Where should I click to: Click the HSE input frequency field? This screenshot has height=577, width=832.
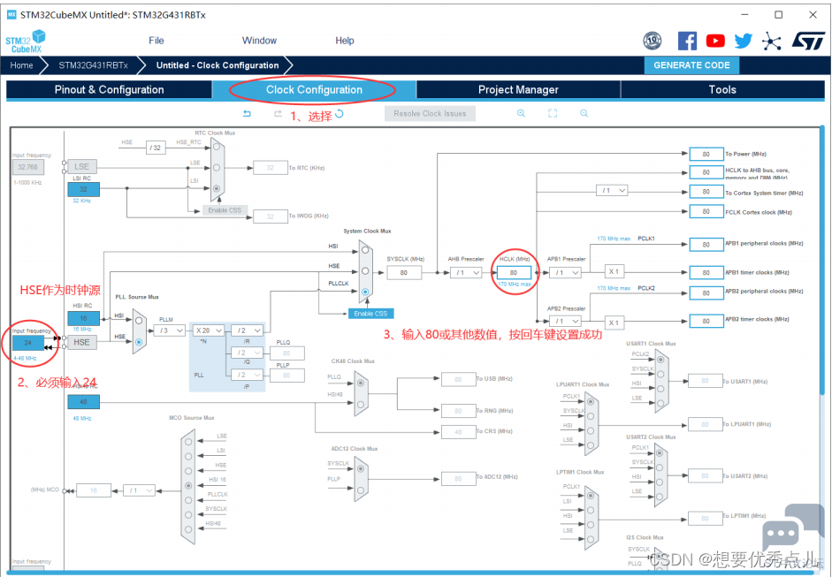28,343
